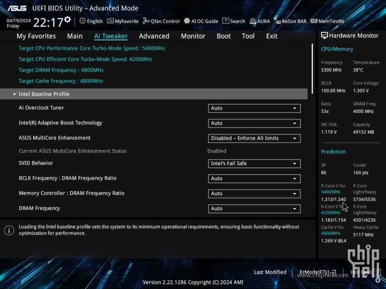Open the Search function
This screenshot has width=386, height=289.
click(x=234, y=21)
